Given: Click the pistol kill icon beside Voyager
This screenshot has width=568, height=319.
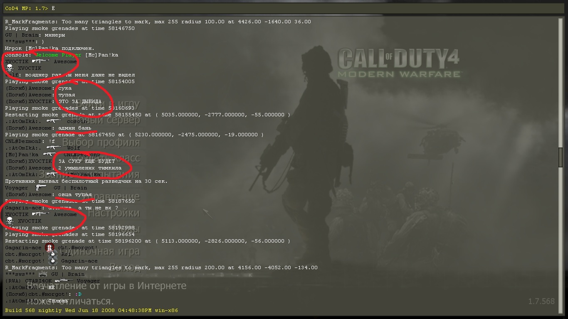Looking at the screenshot, I should [41, 188].
